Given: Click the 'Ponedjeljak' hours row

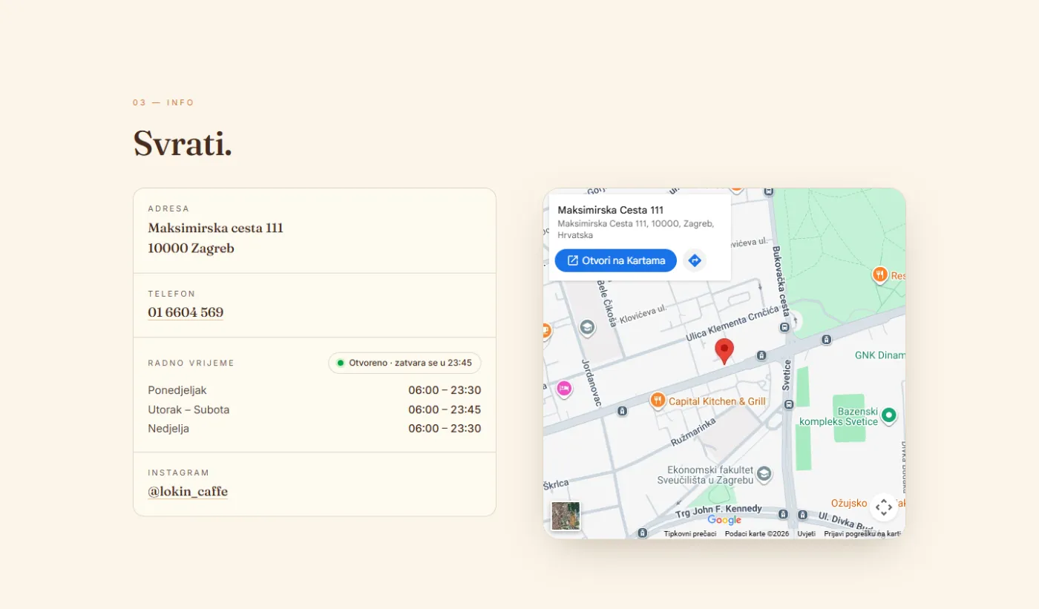Looking at the screenshot, I should coord(315,390).
